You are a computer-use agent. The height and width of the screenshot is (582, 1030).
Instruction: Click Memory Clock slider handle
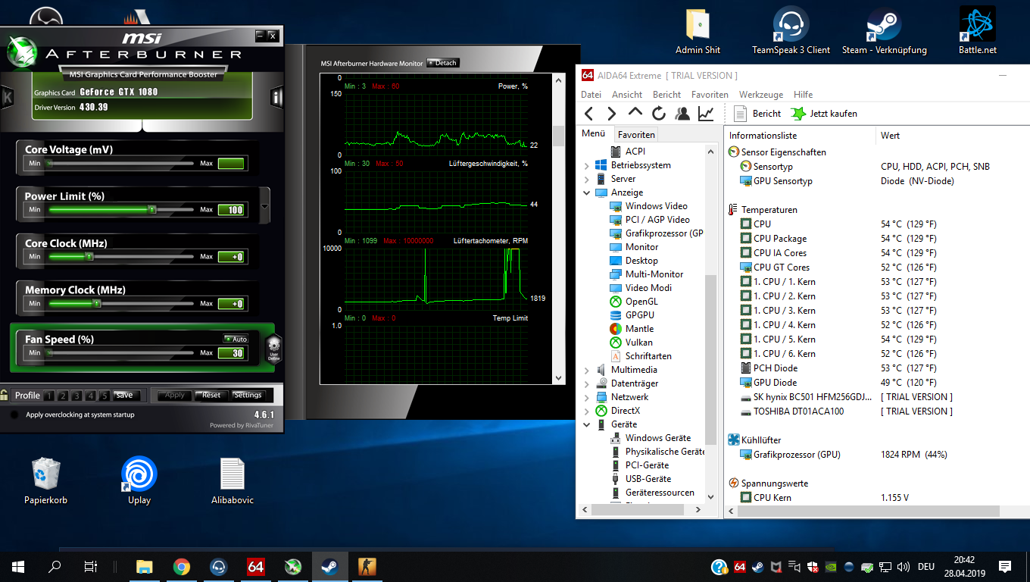(96, 304)
